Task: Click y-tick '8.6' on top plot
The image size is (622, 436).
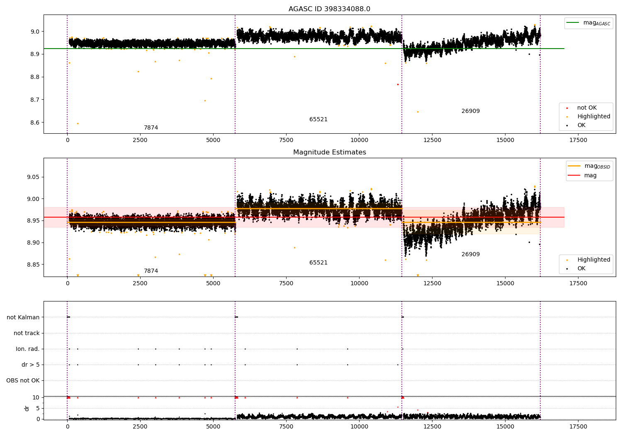Action: tap(35, 123)
